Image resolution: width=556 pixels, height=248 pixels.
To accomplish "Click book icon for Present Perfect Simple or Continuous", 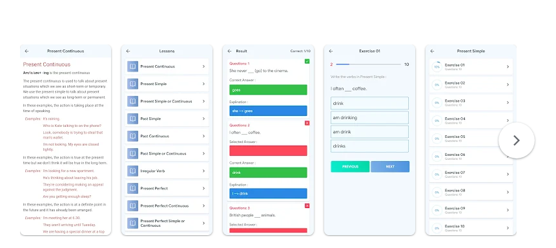I will click(x=132, y=224).
